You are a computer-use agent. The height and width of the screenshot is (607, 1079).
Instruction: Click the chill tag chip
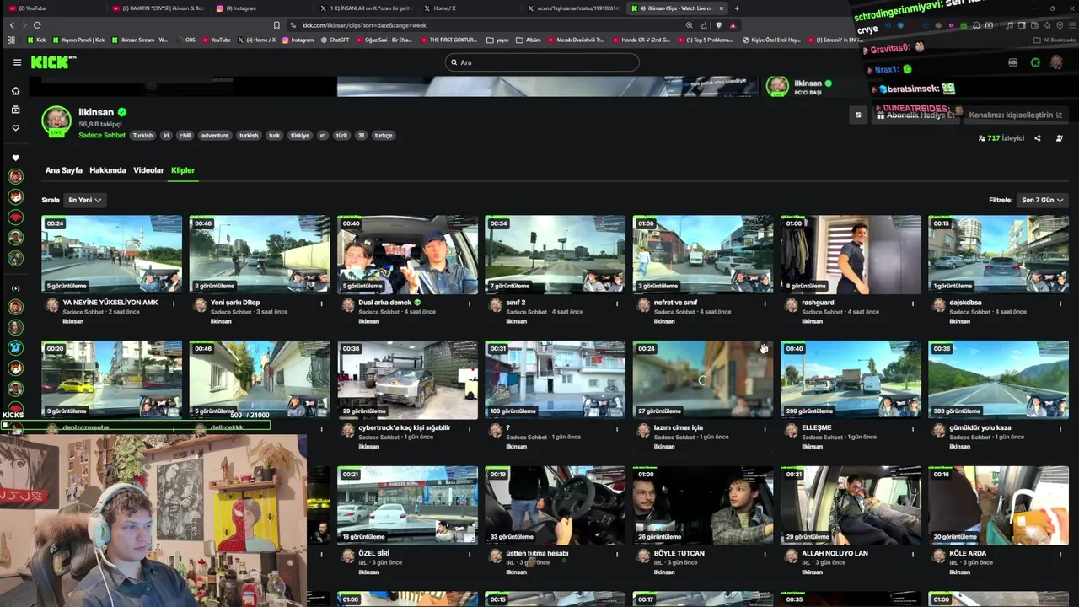coord(185,135)
